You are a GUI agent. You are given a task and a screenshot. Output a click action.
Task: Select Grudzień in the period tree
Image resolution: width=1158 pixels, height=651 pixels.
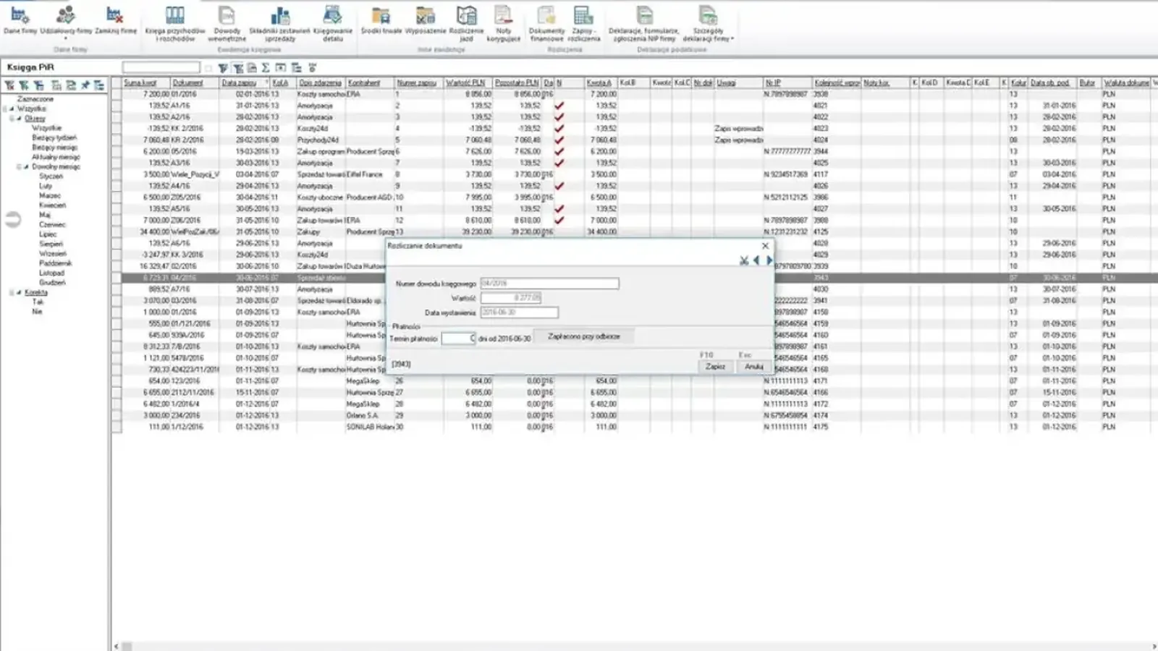click(52, 283)
